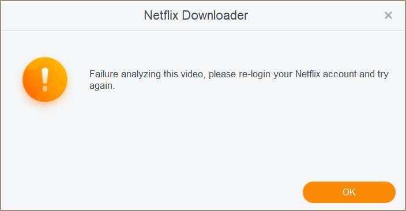Exit the dialog using the corner X
The width and height of the screenshot is (406, 211).
(x=388, y=15)
